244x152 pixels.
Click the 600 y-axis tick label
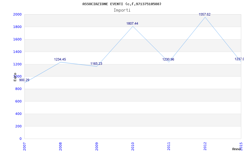(18, 101)
